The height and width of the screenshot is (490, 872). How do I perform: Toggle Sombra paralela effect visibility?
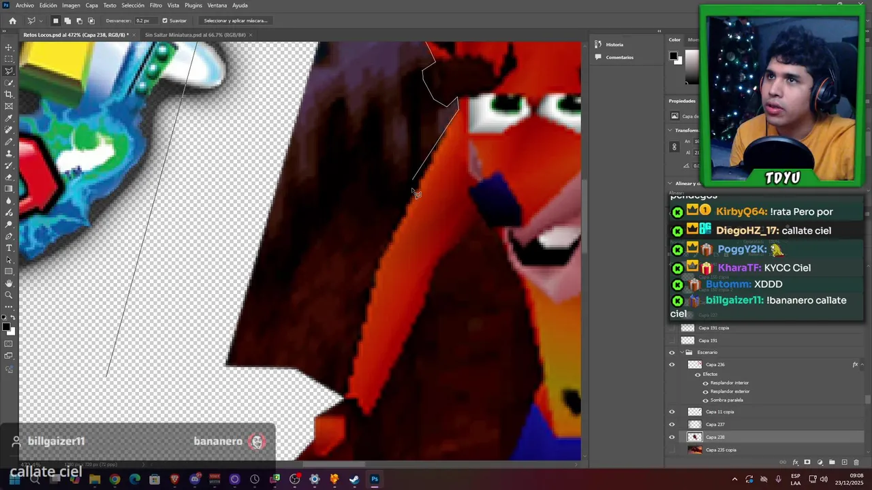[705, 400]
